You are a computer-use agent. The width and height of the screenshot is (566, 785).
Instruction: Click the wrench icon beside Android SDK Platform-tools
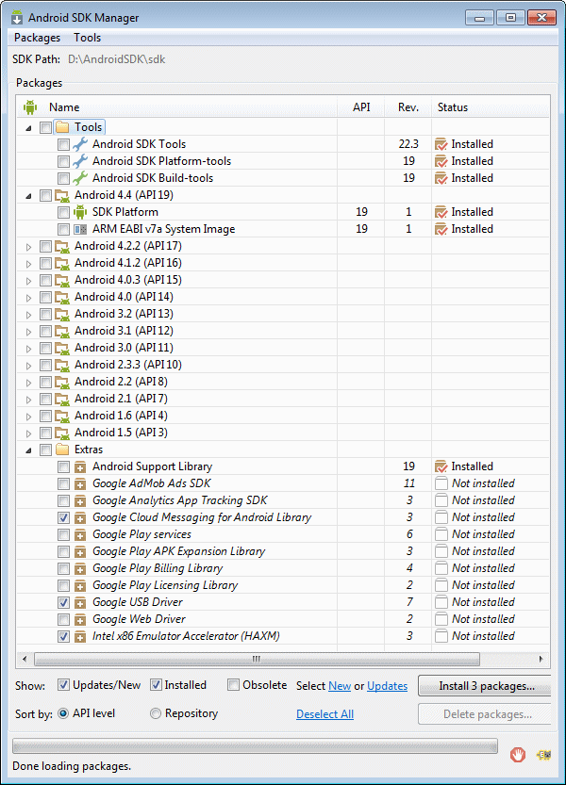click(x=80, y=161)
